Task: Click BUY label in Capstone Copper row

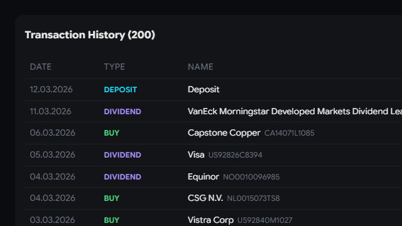Action: point(112,133)
